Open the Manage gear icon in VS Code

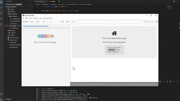coord(1,100)
